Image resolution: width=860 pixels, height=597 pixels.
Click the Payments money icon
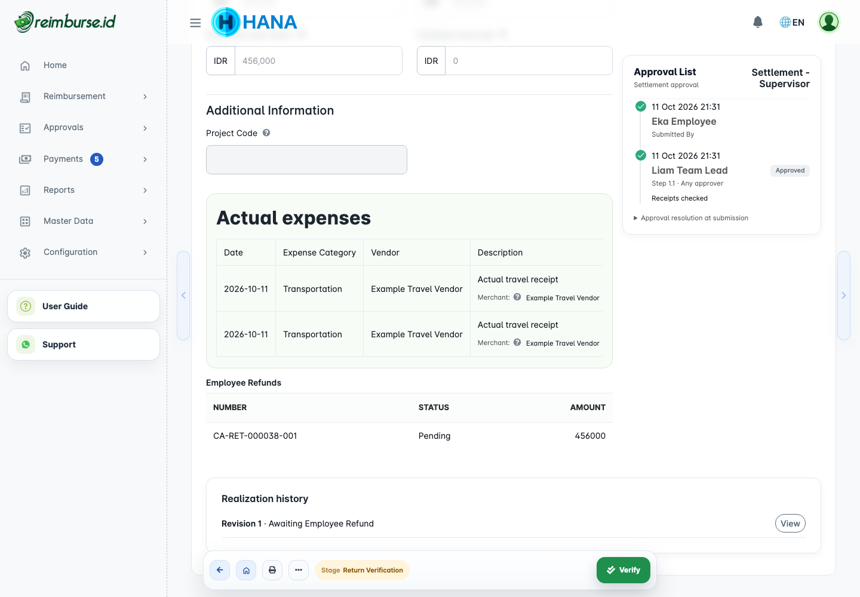[x=25, y=159]
